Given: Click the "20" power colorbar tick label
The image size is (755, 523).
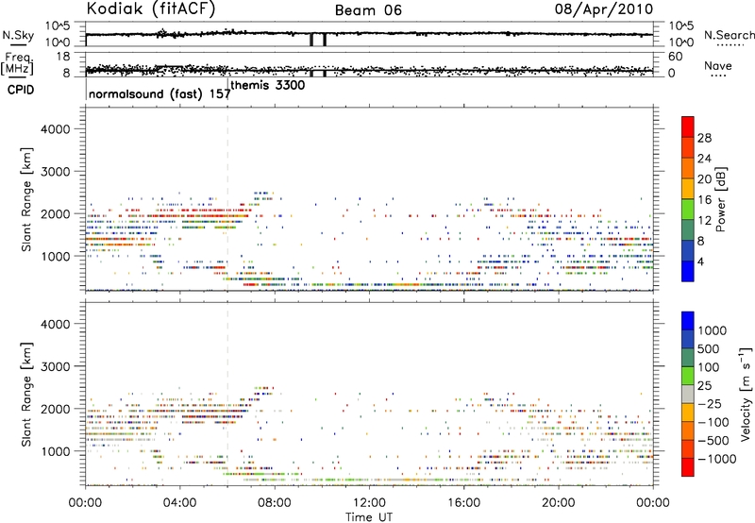Looking at the screenshot, I should tap(704, 179).
